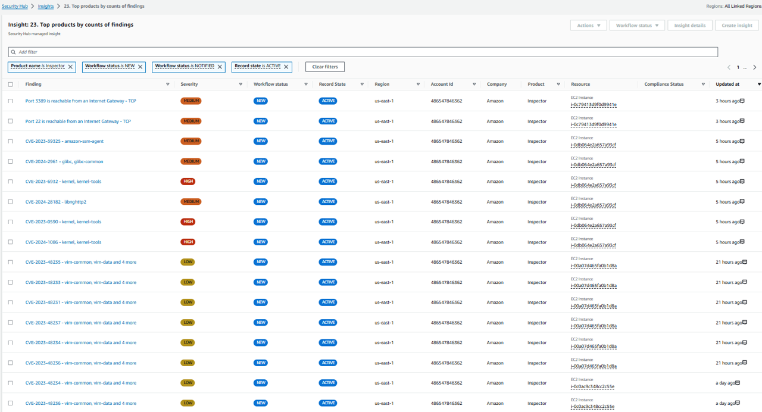Remove the Workflow status is NEW filter
The image size is (762, 412).
click(140, 67)
